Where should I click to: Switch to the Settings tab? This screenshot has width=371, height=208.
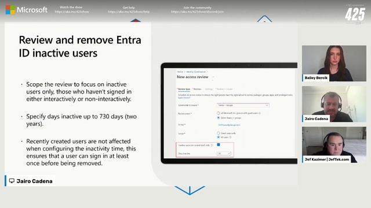(x=209, y=89)
